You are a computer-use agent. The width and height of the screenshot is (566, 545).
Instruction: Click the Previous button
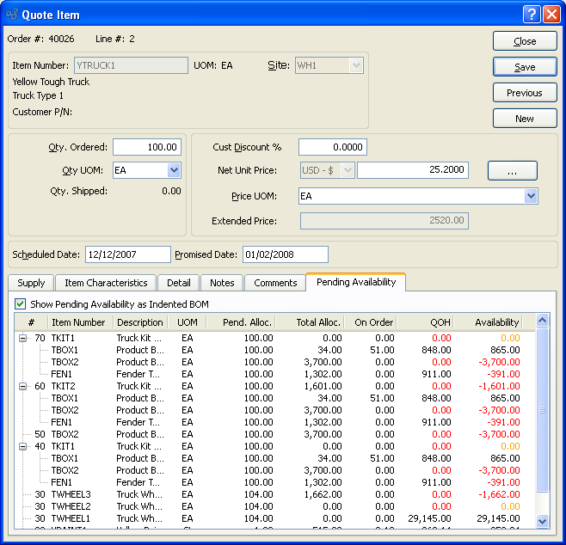click(x=524, y=93)
